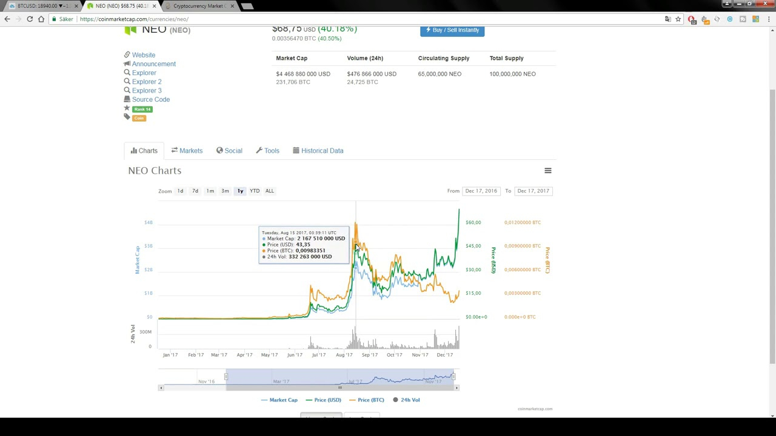Open the Markets tab
Viewport: 776px width, 436px height.
coord(187,151)
